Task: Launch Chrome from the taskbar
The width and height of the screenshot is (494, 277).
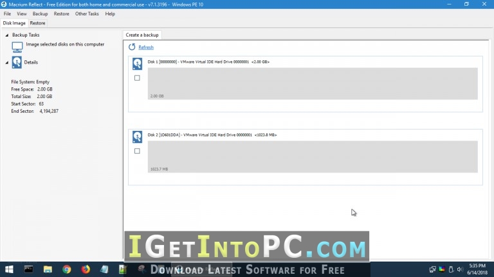Action: click(66, 269)
